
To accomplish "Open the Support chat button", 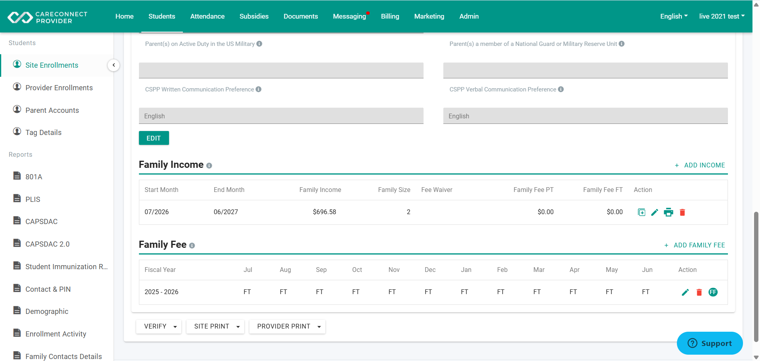I will [x=710, y=343].
